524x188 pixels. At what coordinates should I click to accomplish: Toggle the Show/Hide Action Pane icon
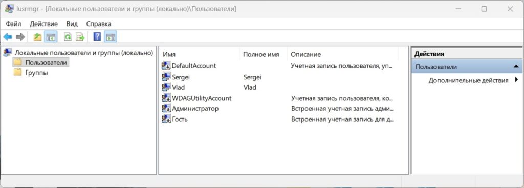pos(111,37)
